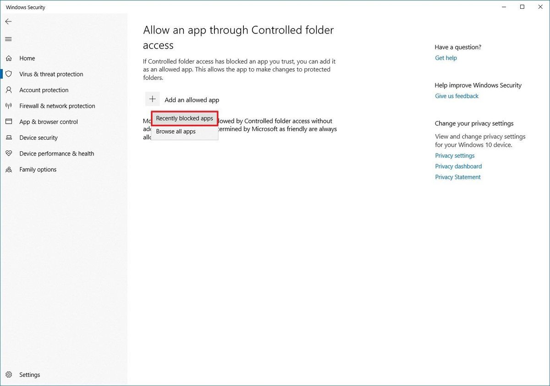Select Recently blocked apps from the menu

(184, 118)
